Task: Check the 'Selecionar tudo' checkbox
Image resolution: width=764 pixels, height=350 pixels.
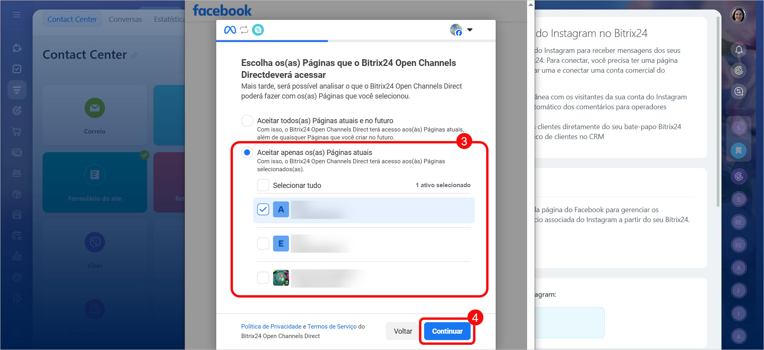Action: pyautogui.click(x=263, y=185)
